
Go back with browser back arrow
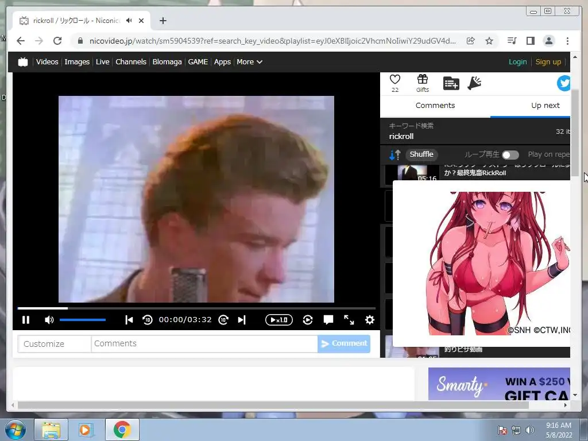tap(21, 41)
